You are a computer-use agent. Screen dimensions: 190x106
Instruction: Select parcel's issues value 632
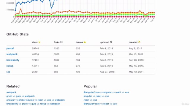pos(78,48)
